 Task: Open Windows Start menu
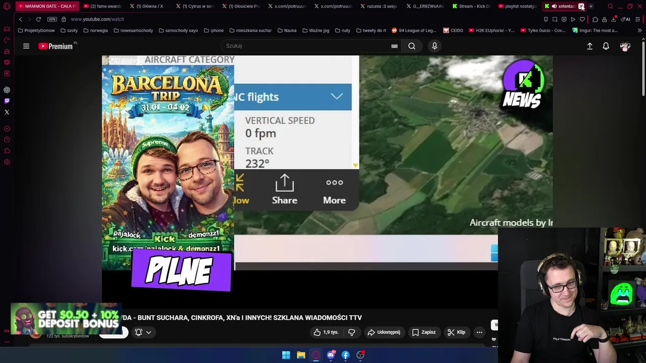point(286,355)
